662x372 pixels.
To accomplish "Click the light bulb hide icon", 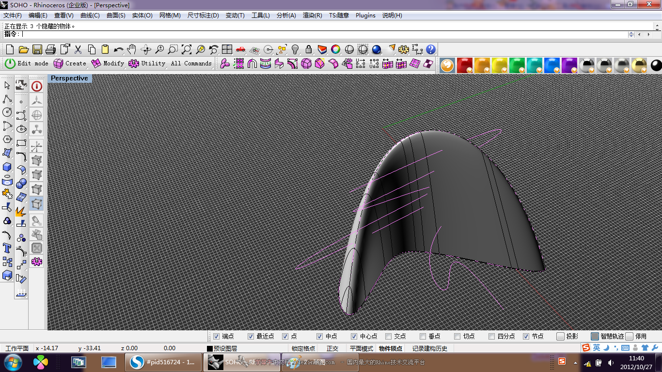I will [295, 49].
